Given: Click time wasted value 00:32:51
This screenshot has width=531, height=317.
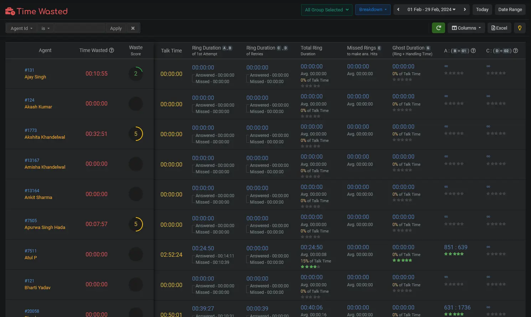Looking at the screenshot, I should (97, 134).
